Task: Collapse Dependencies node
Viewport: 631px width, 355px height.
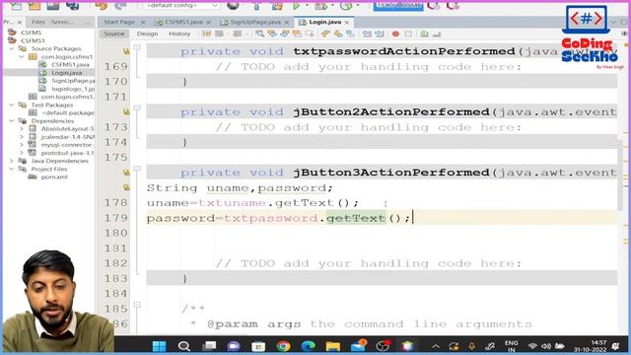Action: [12, 121]
